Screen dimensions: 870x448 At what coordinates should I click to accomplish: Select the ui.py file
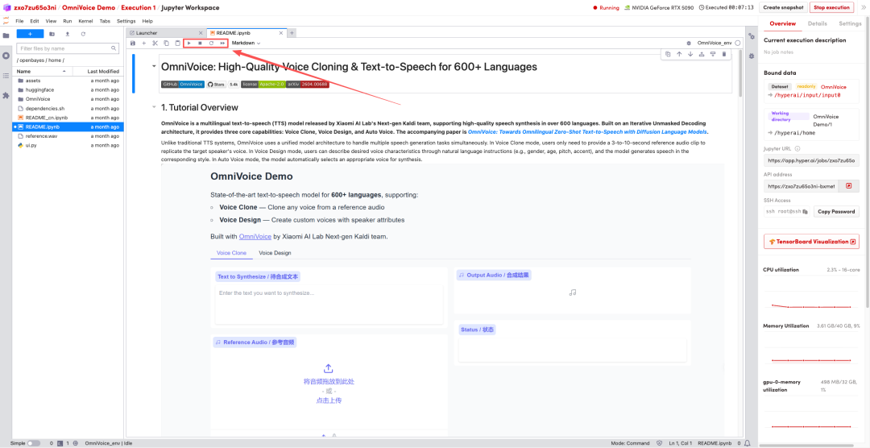[68, 145]
